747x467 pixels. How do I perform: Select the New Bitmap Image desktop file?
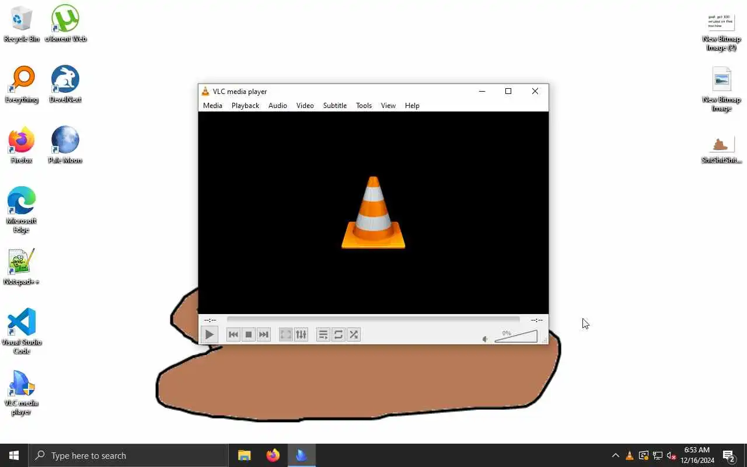click(x=721, y=89)
